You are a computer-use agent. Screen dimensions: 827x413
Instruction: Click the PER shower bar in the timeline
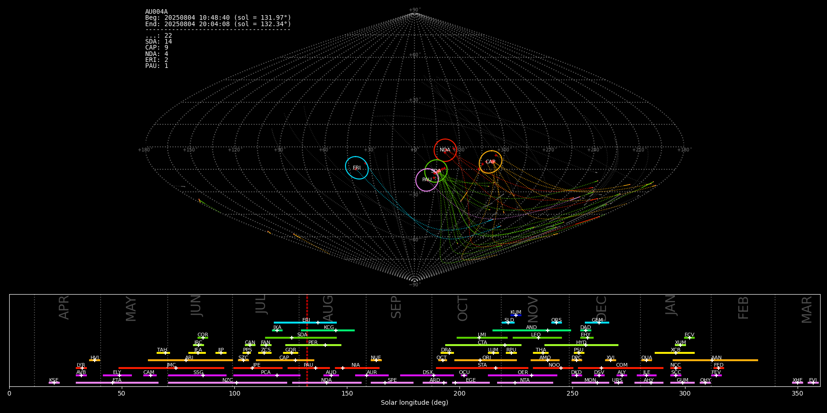pos(313,345)
